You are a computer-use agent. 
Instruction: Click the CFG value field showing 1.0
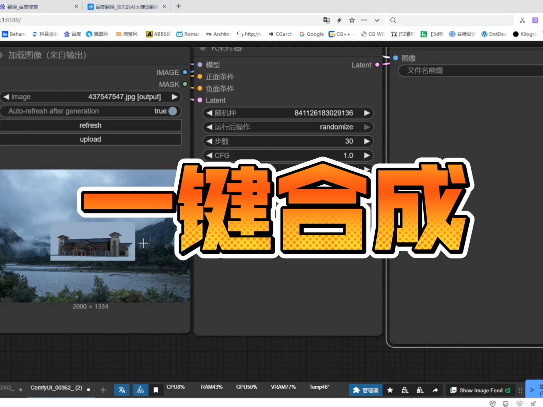288,155
